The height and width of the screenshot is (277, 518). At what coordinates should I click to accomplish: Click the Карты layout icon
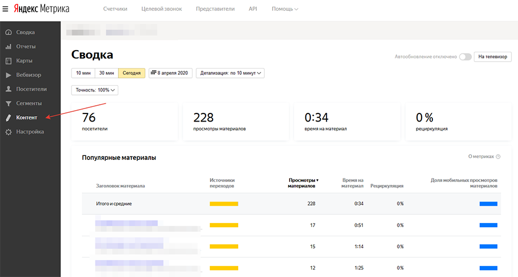[x=9, y=61]
